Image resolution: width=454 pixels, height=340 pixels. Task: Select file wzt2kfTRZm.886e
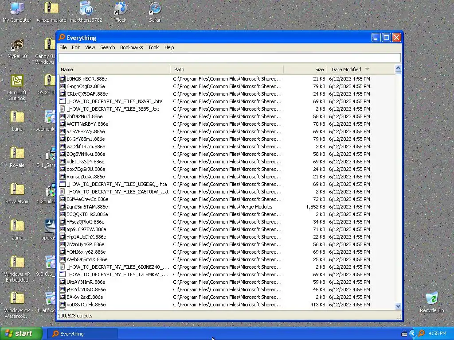click(86, 146)
